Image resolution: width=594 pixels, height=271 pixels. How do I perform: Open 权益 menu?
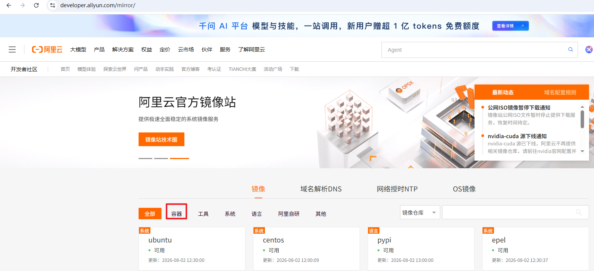pyautogui.click(x=147, y=49)
